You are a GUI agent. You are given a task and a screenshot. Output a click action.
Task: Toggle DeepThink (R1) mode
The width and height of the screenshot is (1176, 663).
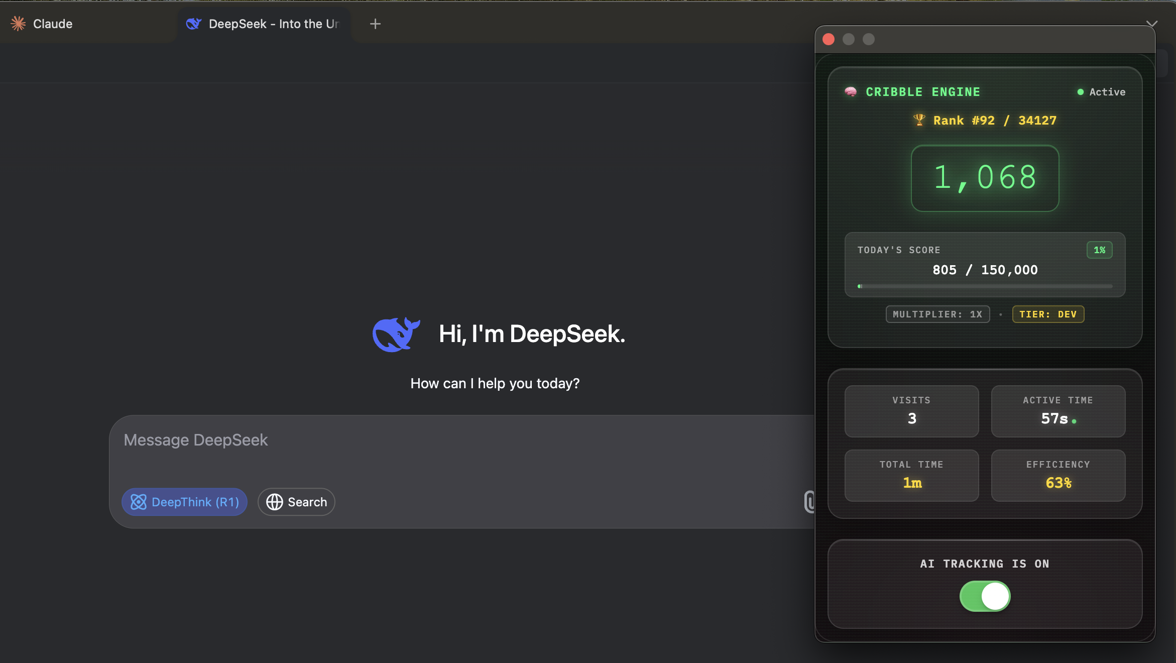point(184,502)
